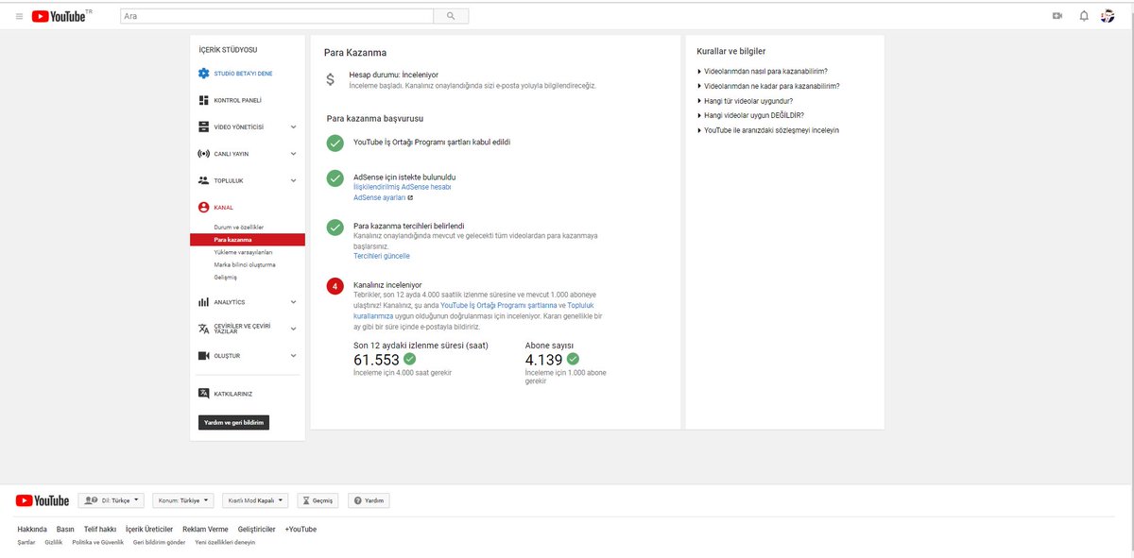This screenshot has width=1134, height=558.
Task: Click the magnifier search button
Action: tap(451, 16)
